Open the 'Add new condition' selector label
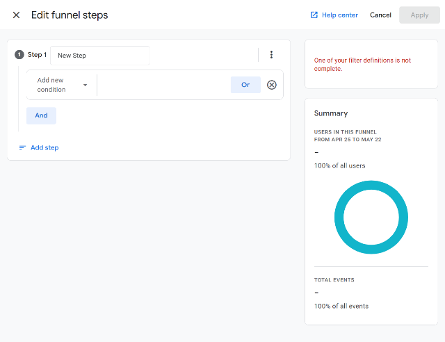The width and height of the screenshot is (445, 342). coord(51,85)
